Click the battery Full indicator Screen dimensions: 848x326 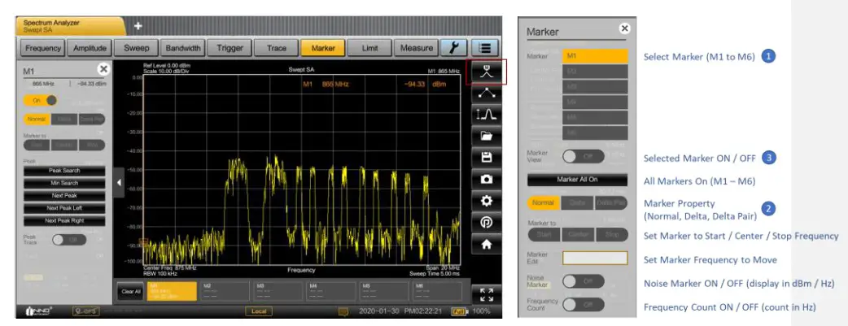[x=459, y=312]
